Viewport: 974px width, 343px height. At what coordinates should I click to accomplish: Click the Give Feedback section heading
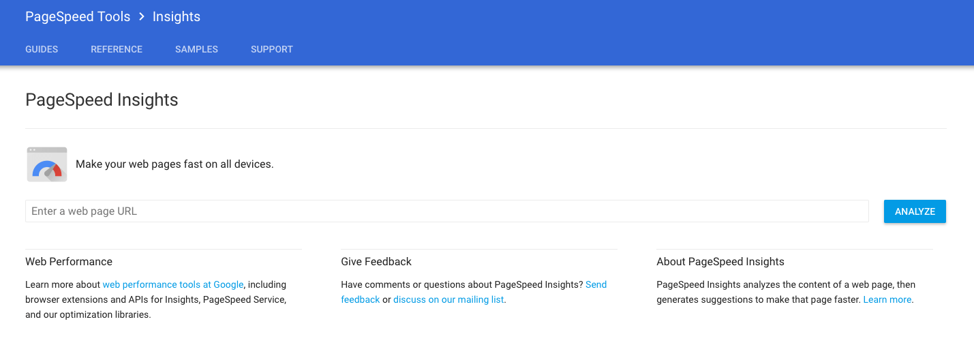[x=376, y=262]
